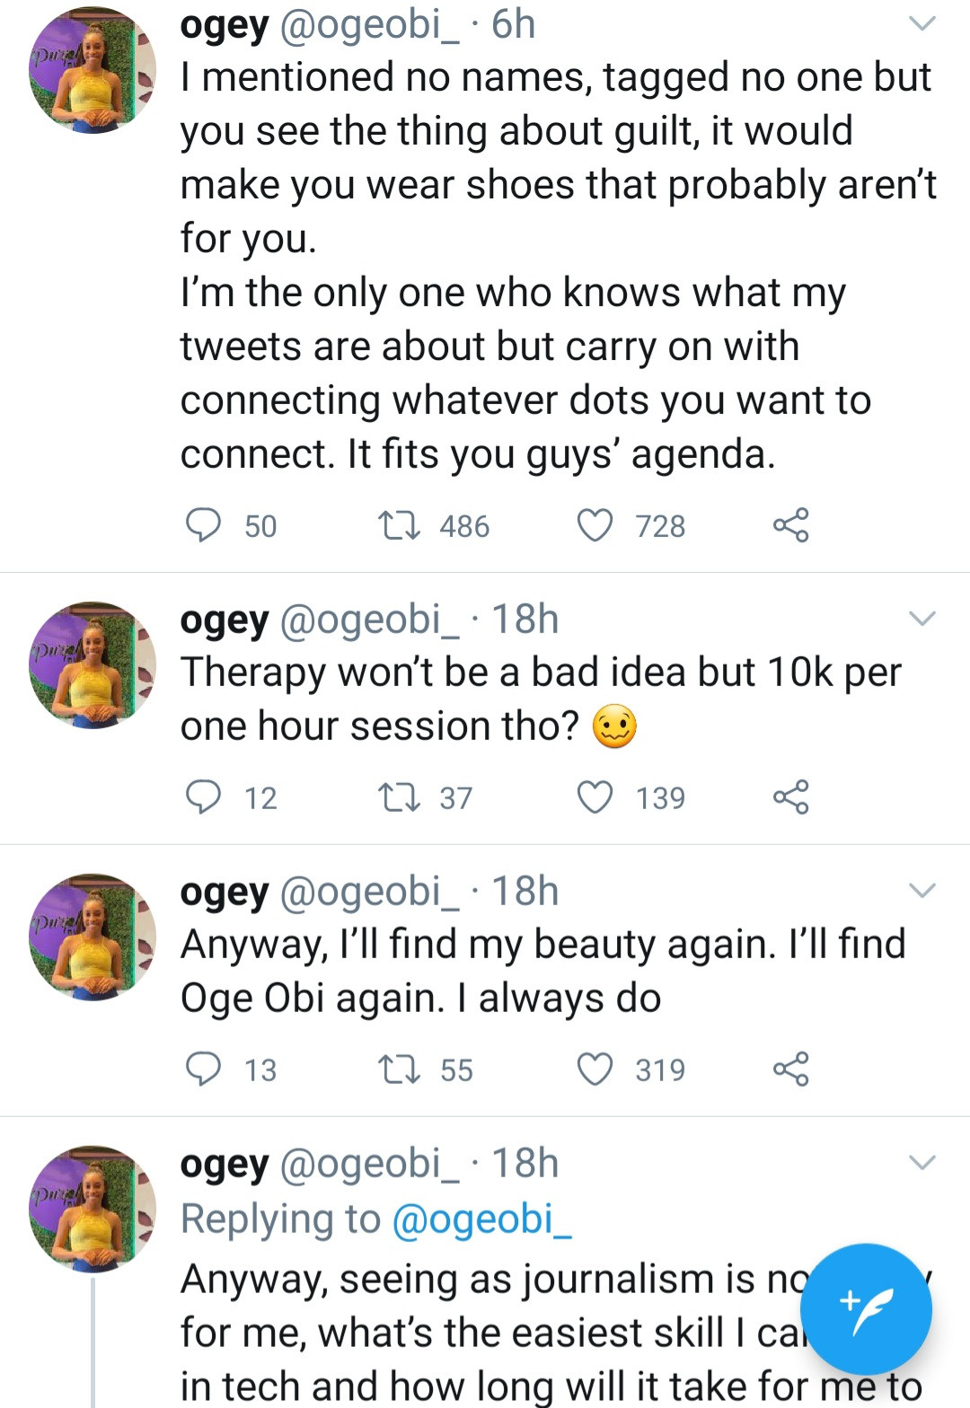Share the therapy session tweet
This screenshot has height=1408, width=970.
click(790, 797)
